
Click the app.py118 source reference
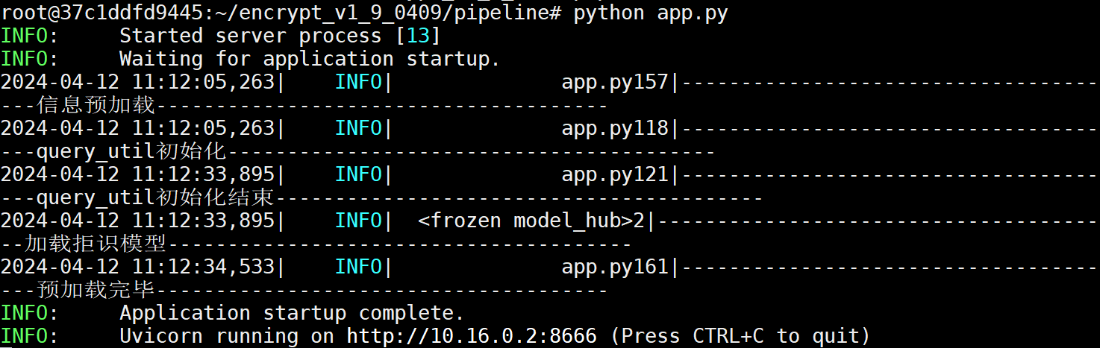[x=615, y=128]
